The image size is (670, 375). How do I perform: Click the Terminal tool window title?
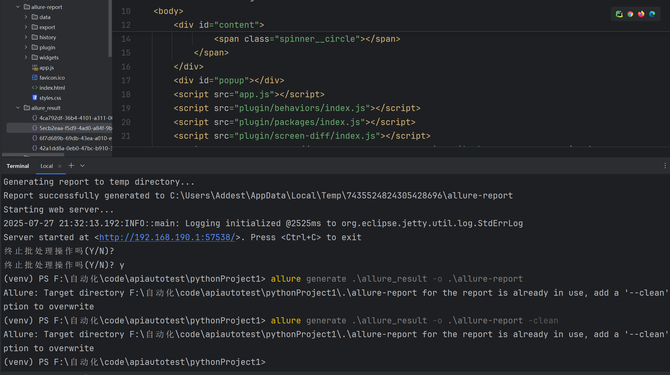[x=18, y=166]
